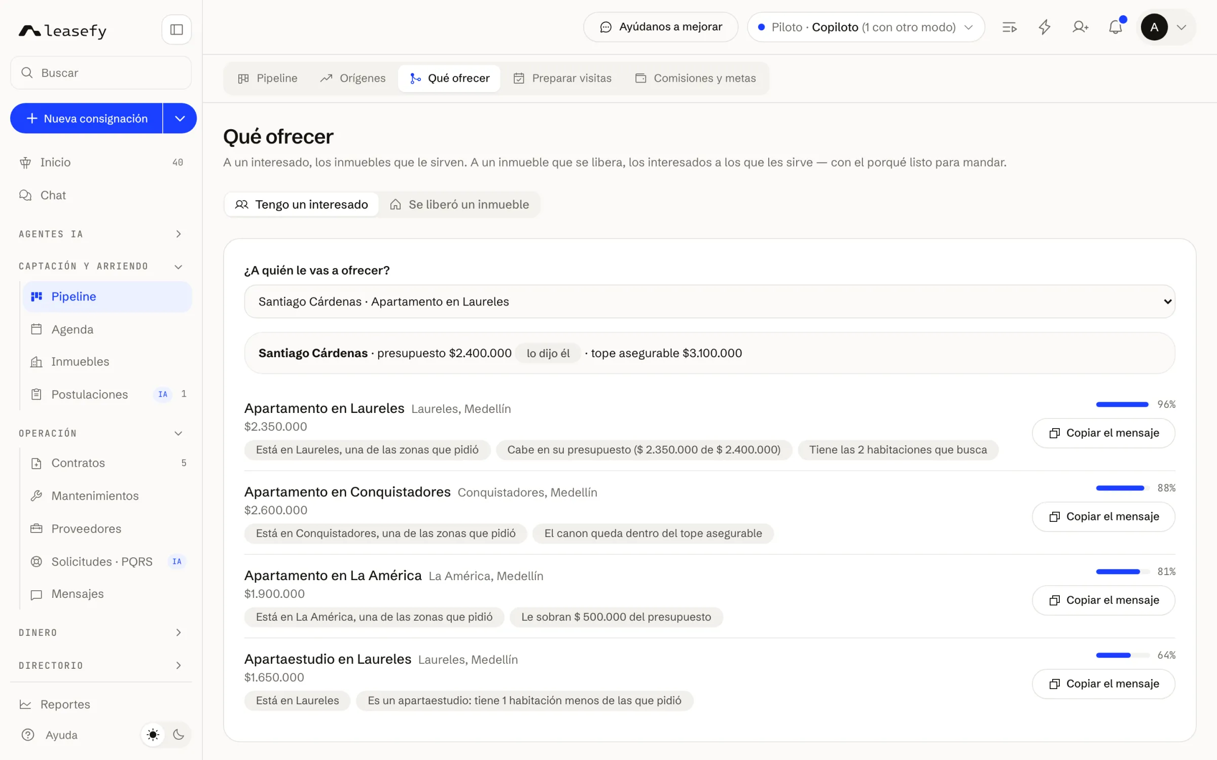The height and width of the screenshot is (760, 1217).
Task: Click the leasefy logo
Action: point(63,31)
